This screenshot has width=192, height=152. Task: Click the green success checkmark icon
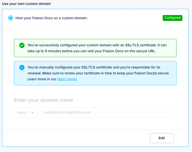[22, 45]
